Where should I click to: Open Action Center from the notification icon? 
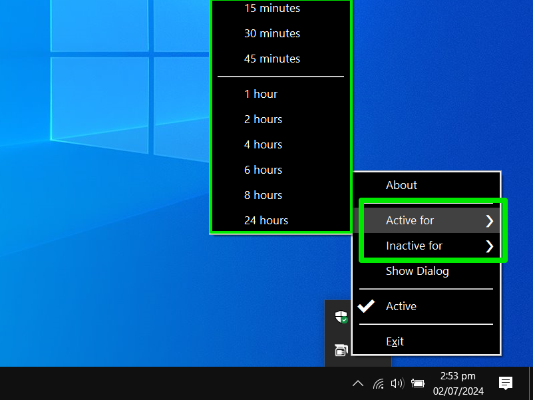pyautogui.click(x=505, y=383)
